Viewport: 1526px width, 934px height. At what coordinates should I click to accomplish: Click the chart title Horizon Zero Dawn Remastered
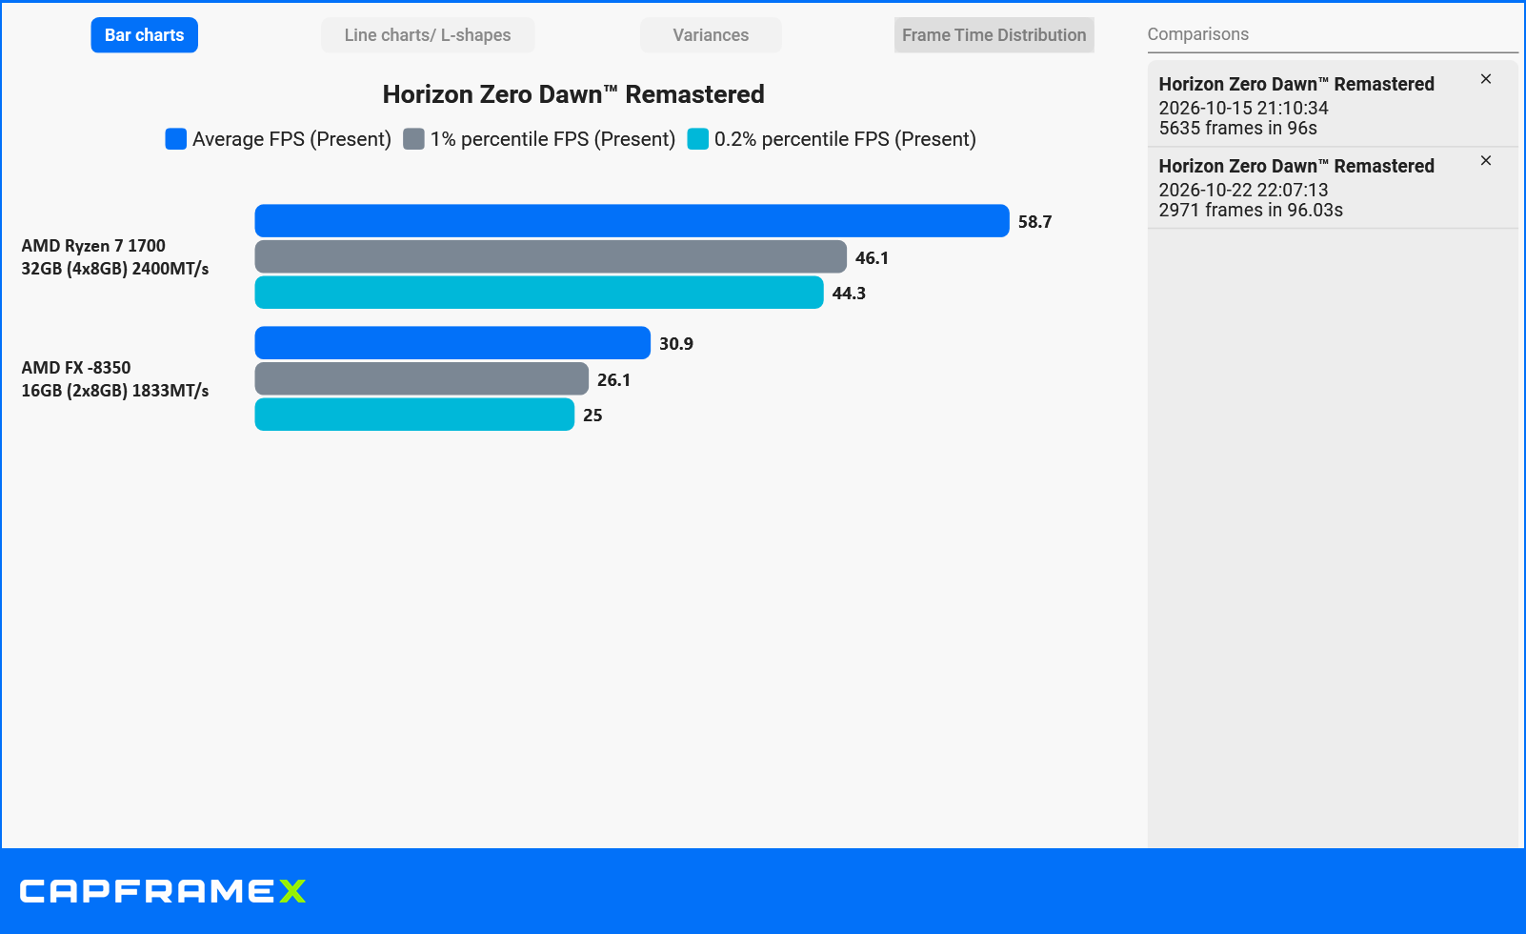[573, 94]
